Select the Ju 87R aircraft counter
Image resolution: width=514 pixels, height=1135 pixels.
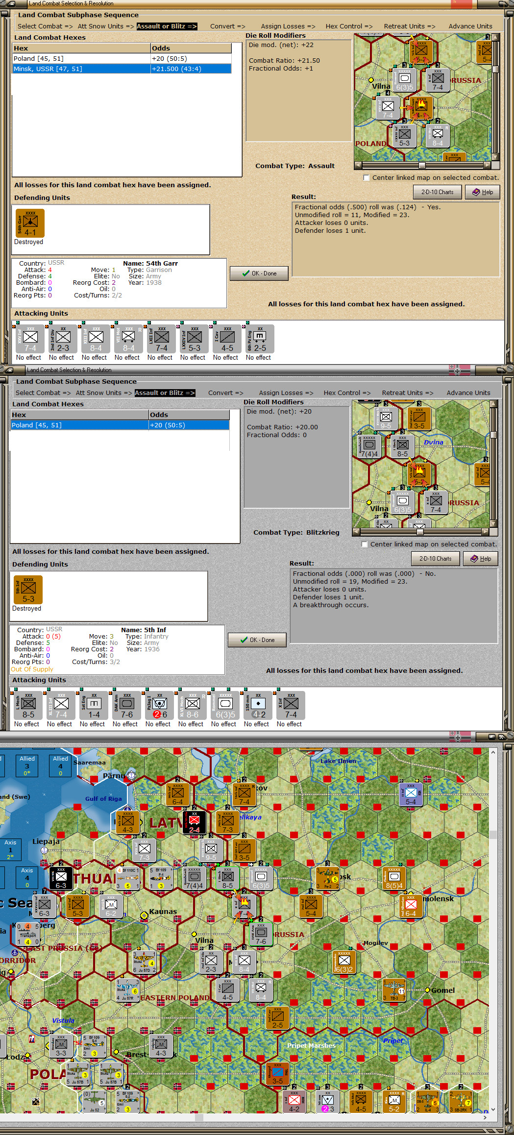pyautogui.click(x=127, y=990)
